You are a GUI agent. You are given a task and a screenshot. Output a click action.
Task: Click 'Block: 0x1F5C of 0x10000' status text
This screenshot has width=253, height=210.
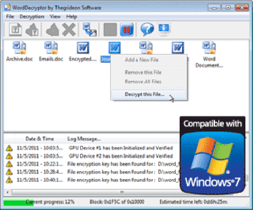tap(117, 202)
